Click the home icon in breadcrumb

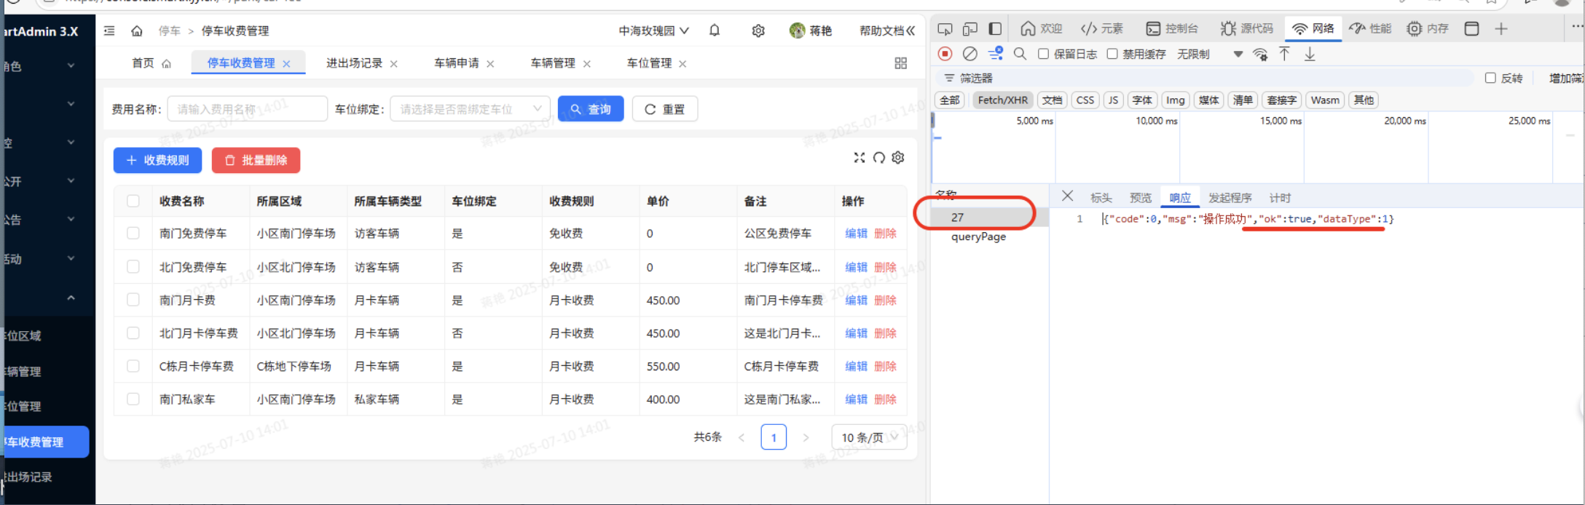(x=137, y=31)
